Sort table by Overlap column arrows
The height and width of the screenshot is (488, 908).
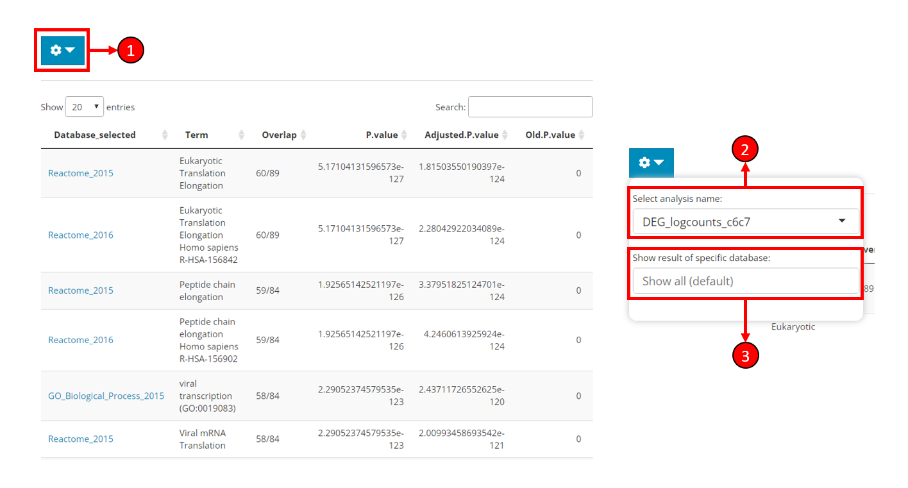pos(303,135)
